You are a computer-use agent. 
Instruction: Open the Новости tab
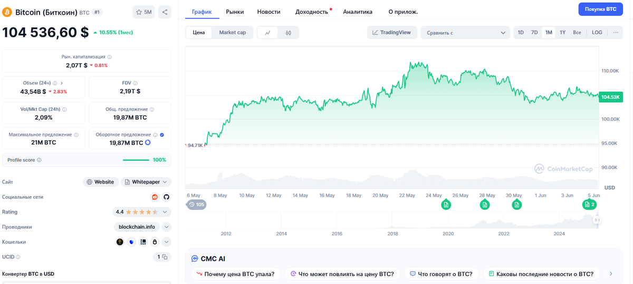point(268,12)
